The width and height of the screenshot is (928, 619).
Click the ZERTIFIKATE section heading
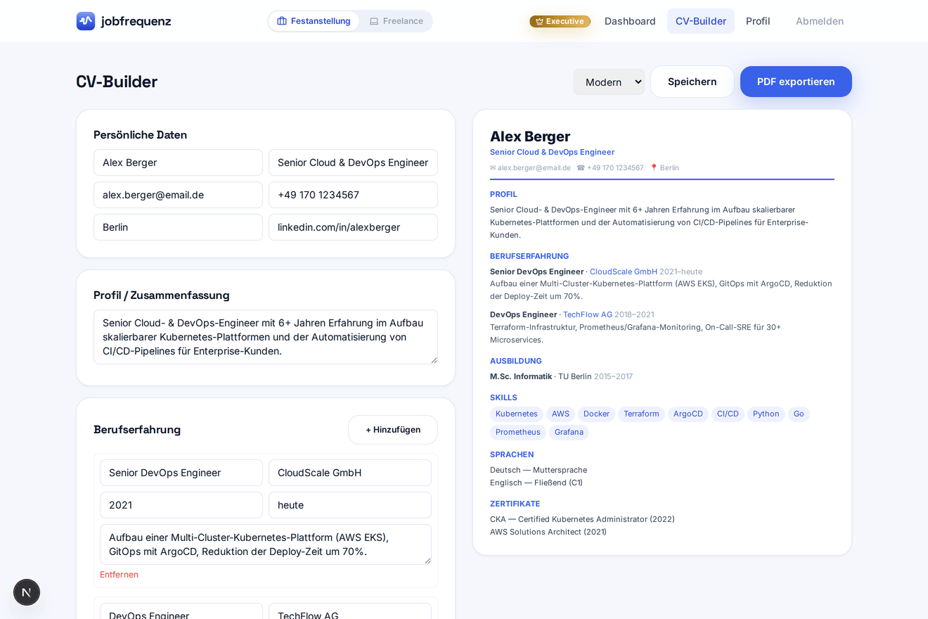coord(515,504)
